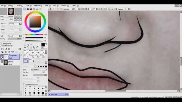Select the Edit control point tool
This screenshot has height=102, width=182.
(x=26, y=56)
